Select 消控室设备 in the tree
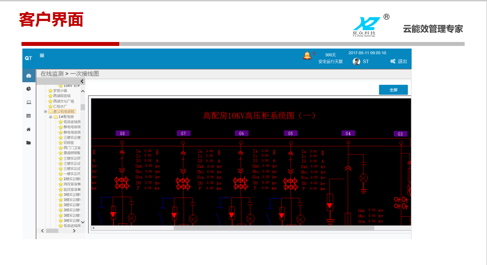This screenshot has width=487, height=265. 72,184
